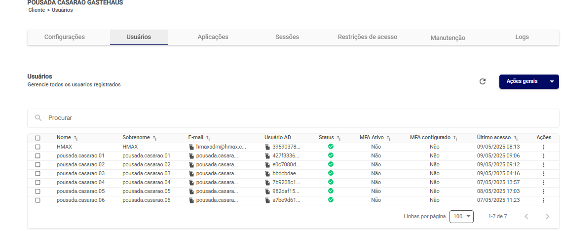Go to the Logs tab

click(522, 37)
